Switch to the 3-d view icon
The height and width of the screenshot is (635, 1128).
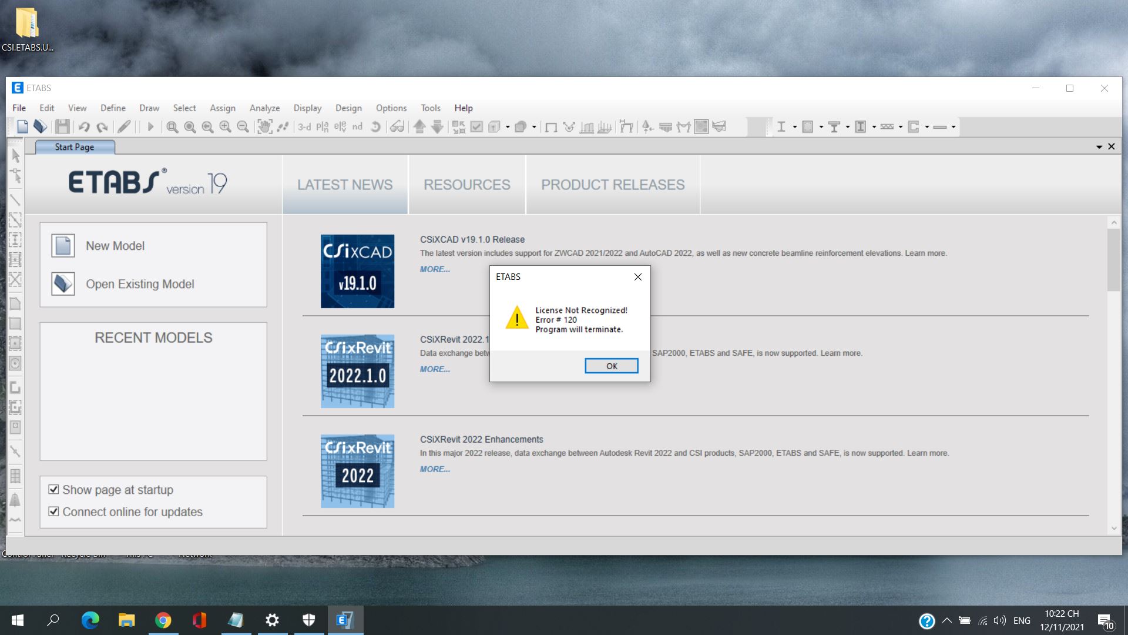[x=304, y=126]
